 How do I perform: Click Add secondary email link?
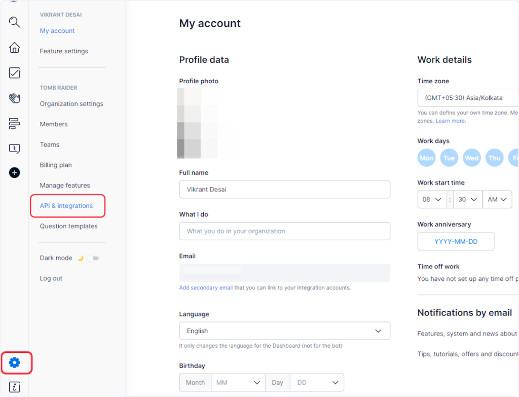click(x=206, y=287)
